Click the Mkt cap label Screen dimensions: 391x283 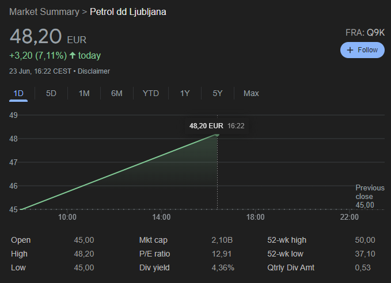(153, 240)
